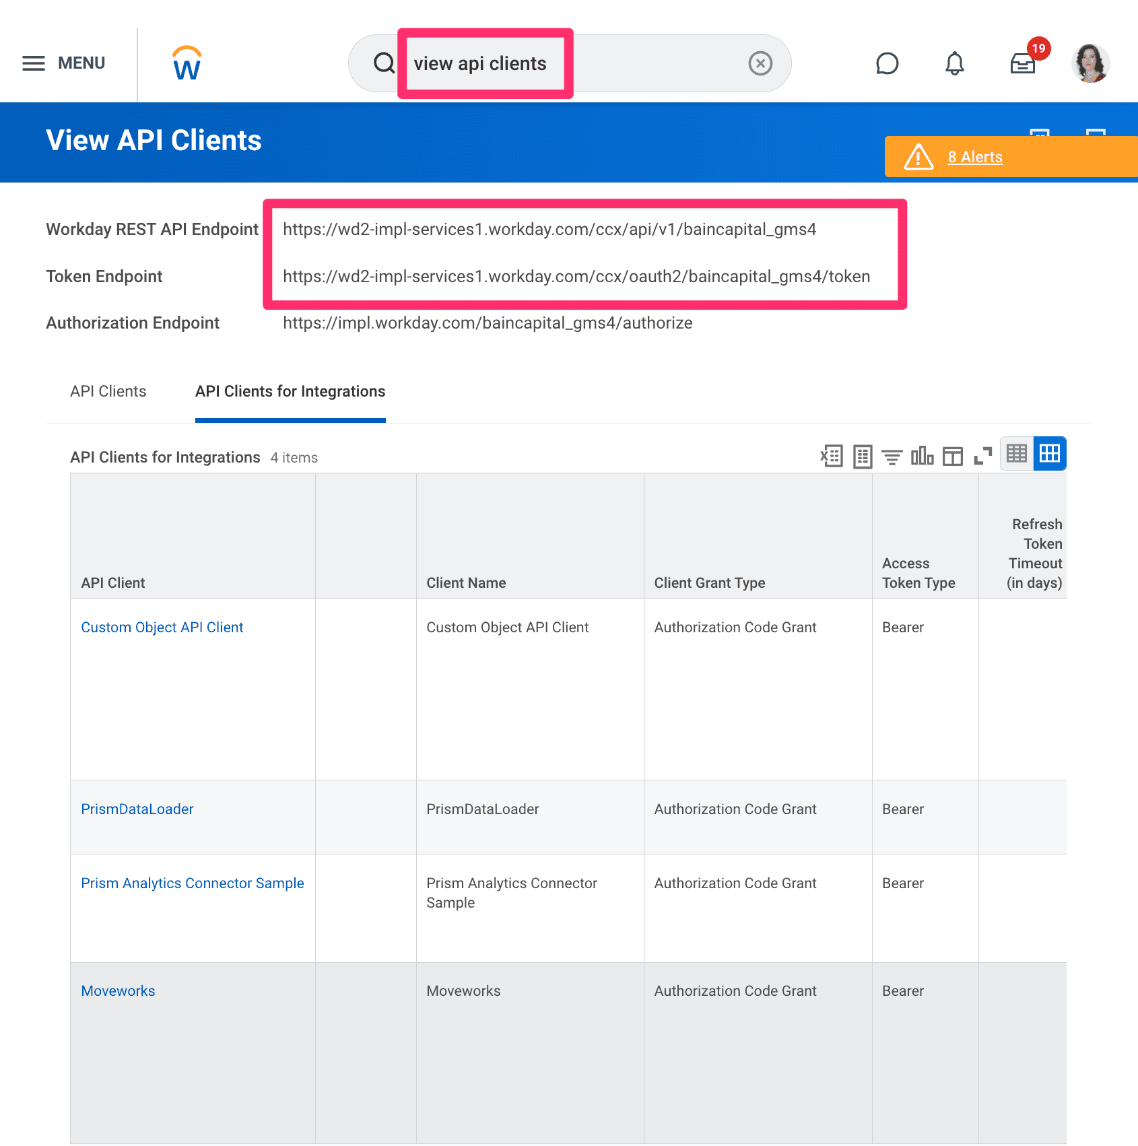The image size is (1138, 1146).
Task: Open the chart view icon
Action: click(x=922, y=456)
